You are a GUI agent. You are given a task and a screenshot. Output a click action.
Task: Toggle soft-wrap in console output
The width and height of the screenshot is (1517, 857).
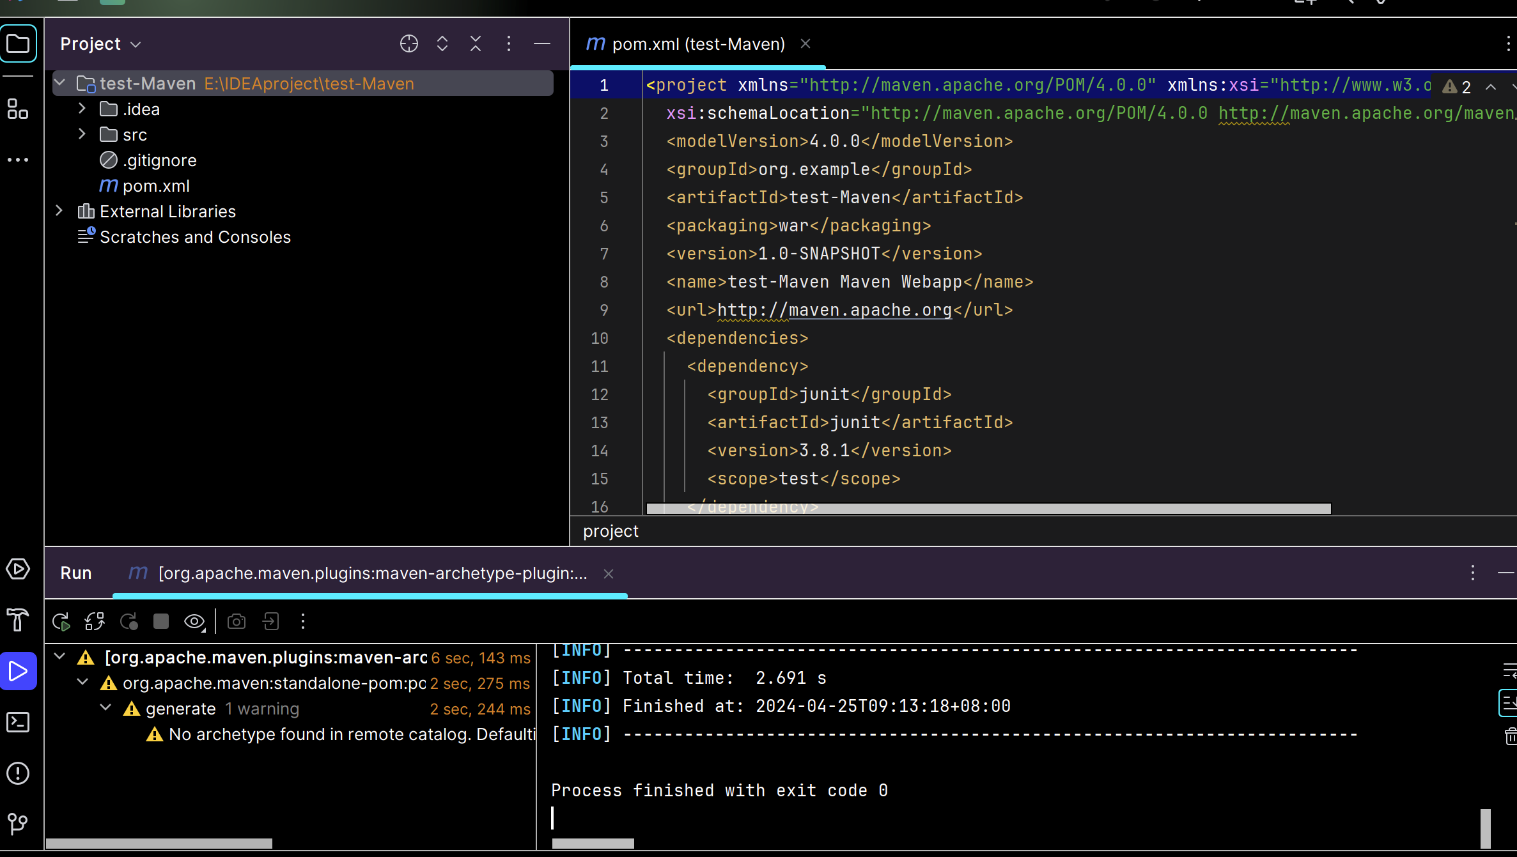click(x=1509, y=671)
